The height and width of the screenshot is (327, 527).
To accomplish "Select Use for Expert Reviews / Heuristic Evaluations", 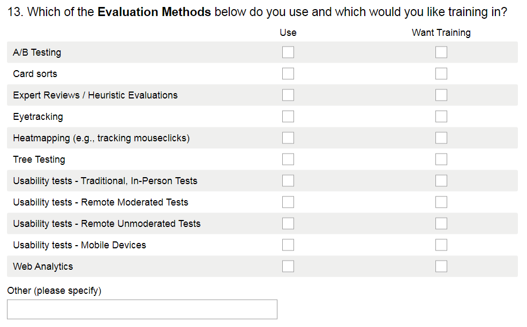I will (x=288, y=95).
